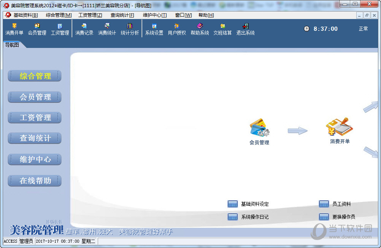381x248 pixels.
Task: Click the 工资管理 sidebar button
Action: (35, 118)
